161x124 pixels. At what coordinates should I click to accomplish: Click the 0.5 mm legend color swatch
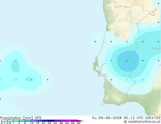pos(10,121)
